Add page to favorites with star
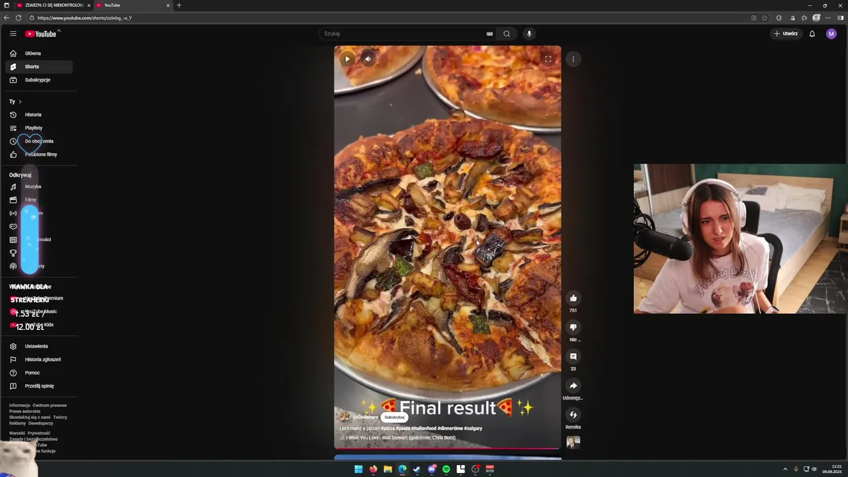848x477 pixels. pos(765,18)
